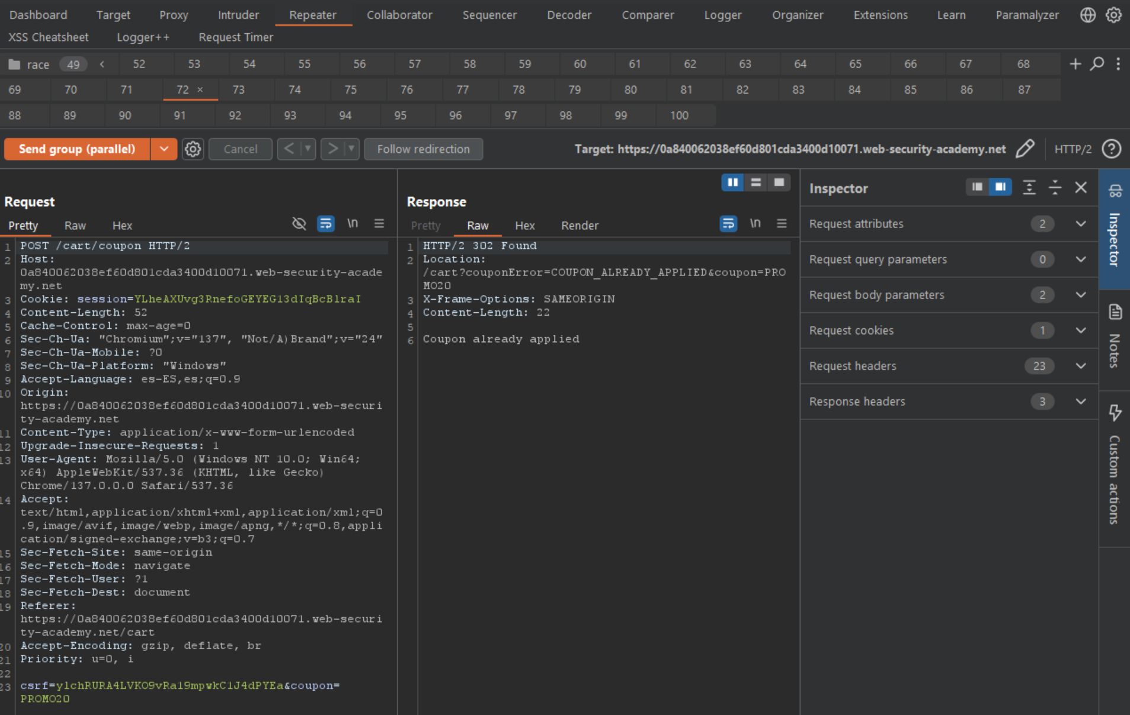Image resolution: width=1130 pixels, height=715 pixels.
Task: Click the globe icon in top bar
Action: pos(1087,15)
